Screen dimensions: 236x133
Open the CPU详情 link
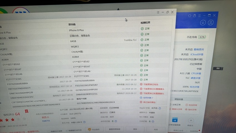[196, 73]
